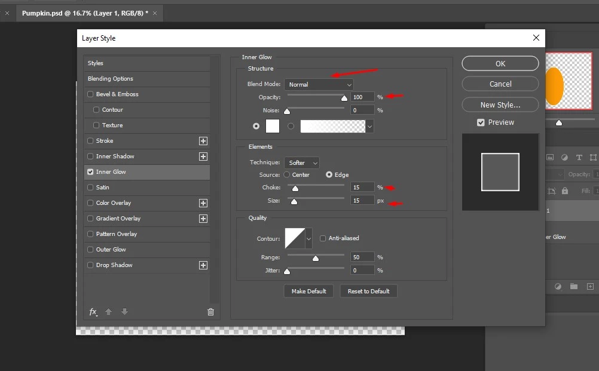Open the Blend Mode dropdown
The width and height of the screenshot is (599, 371).
pos(319,84)
